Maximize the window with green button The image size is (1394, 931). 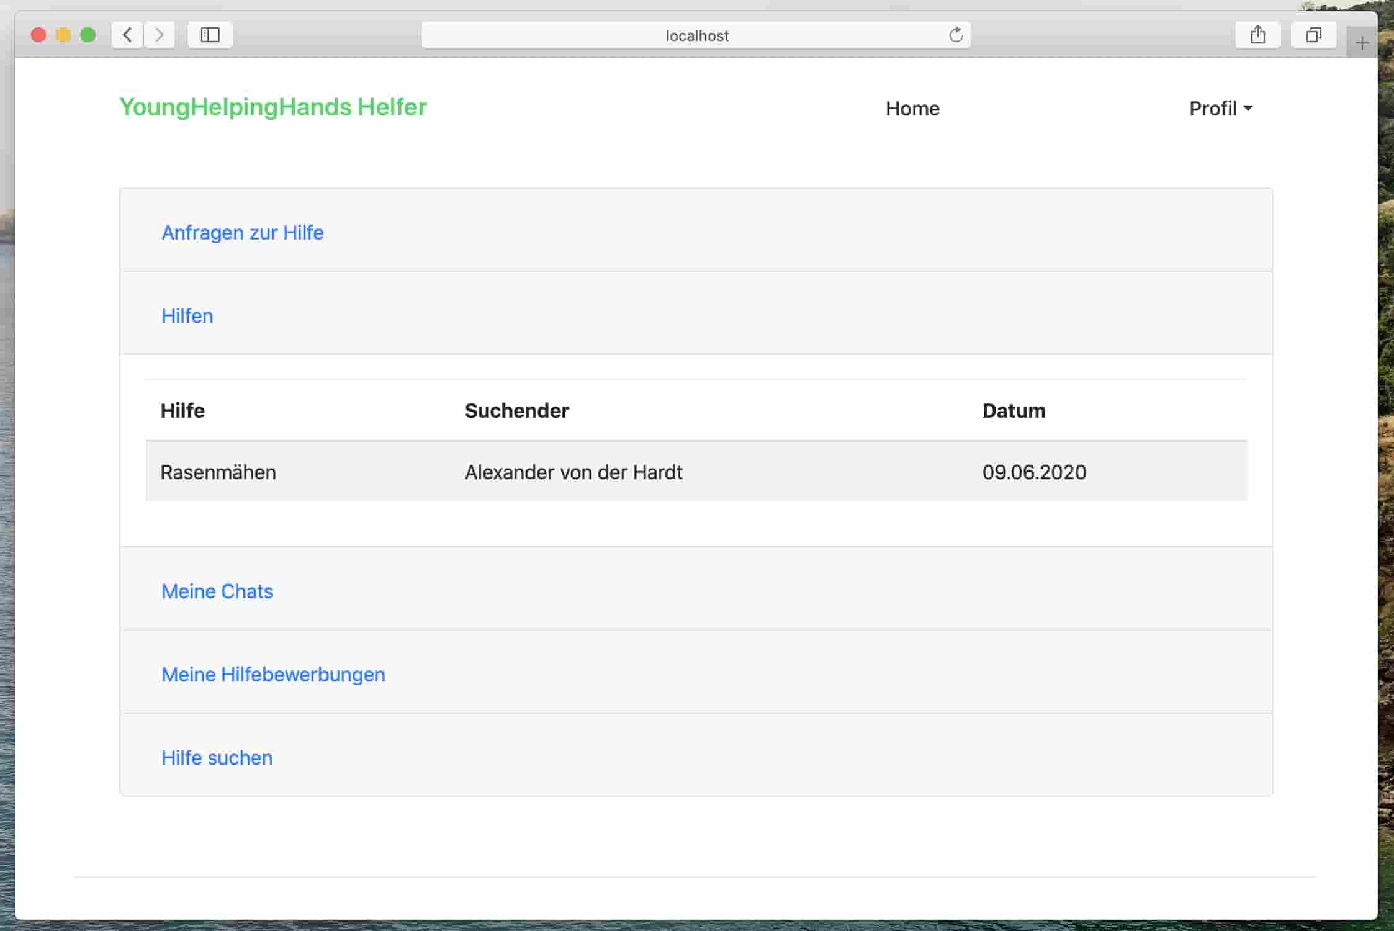[x=88, y=35]
